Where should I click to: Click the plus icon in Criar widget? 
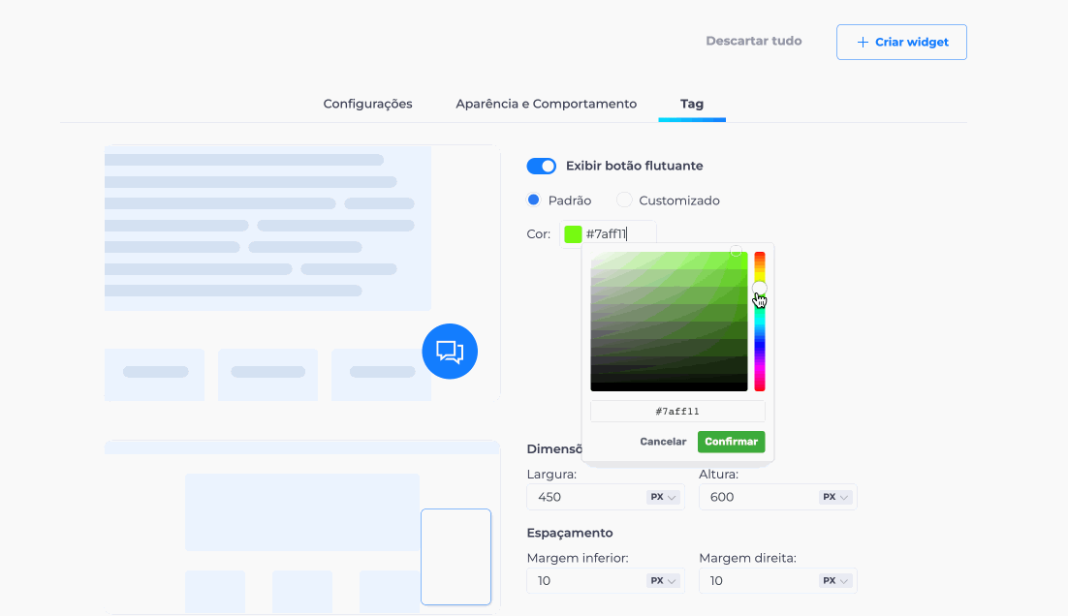click(x=863, y=43)
